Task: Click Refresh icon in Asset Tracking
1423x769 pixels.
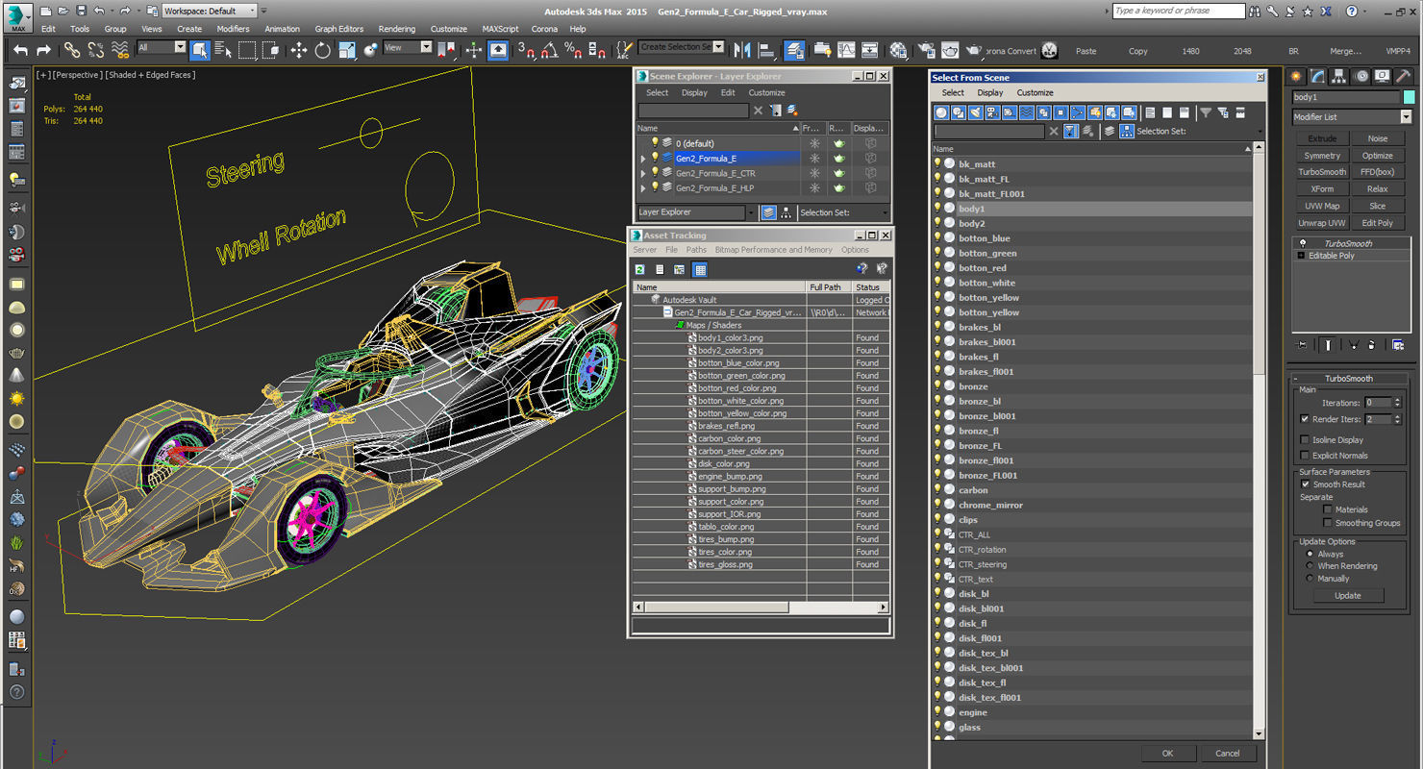Action: coord(639,270)
